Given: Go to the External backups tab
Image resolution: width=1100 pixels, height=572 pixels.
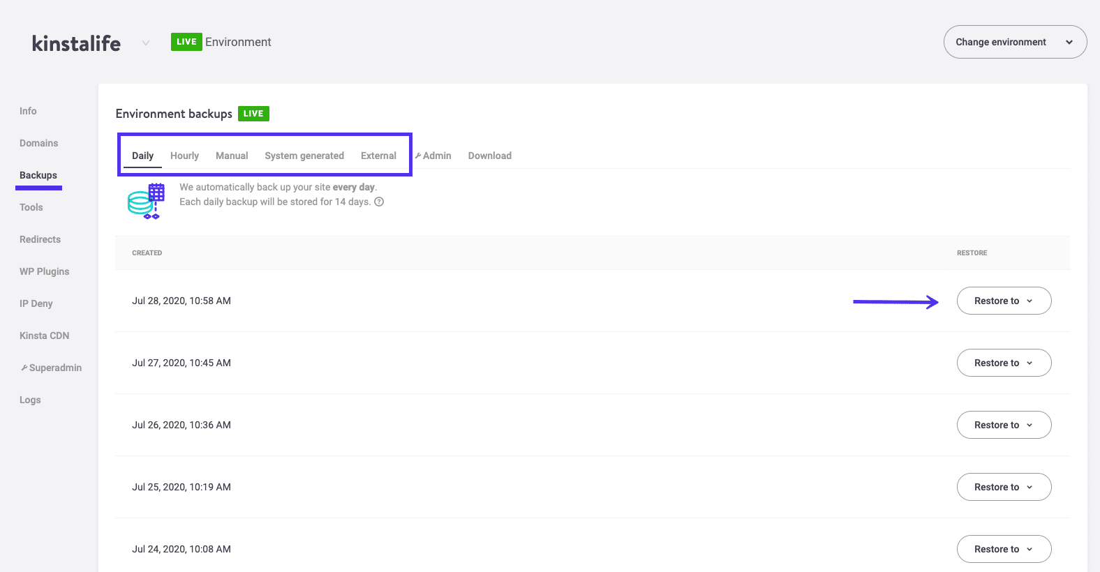Looking at the screenshot, I should pyautogui.click(x=378, y=156).
